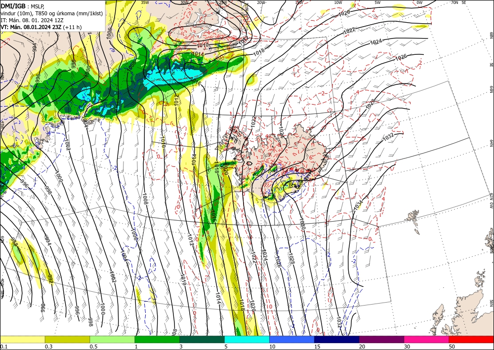Click the legend value 0.5
This screenshot has width=494, height=350.
coord(93,347)
